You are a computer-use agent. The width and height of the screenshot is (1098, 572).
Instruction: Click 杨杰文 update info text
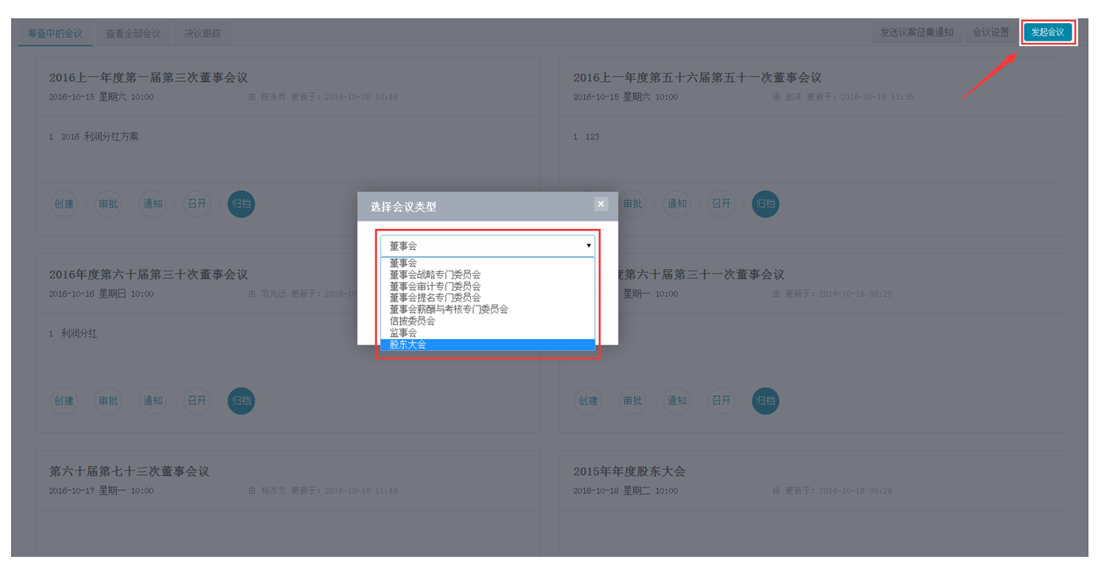point(324,491)
